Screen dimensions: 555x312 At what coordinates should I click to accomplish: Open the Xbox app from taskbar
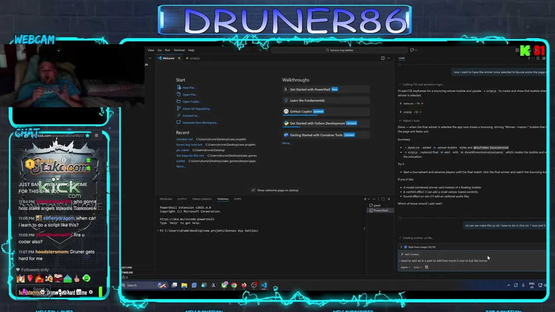point(224,285)
